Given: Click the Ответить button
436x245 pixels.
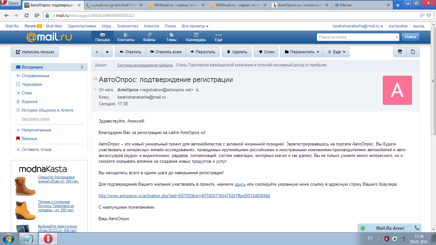Looking at the screenshot, I should [x=130, y=52].
